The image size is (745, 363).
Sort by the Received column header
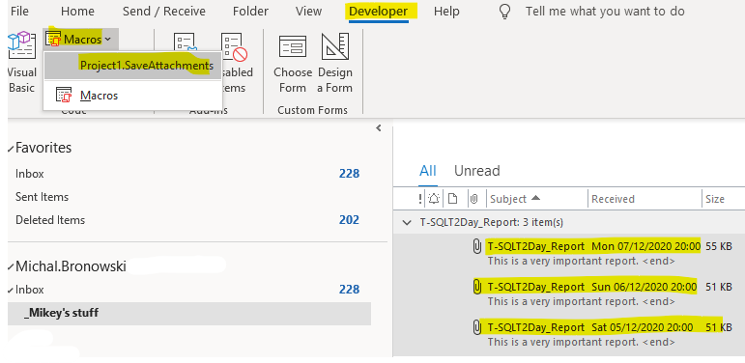(x=613, y=199)
